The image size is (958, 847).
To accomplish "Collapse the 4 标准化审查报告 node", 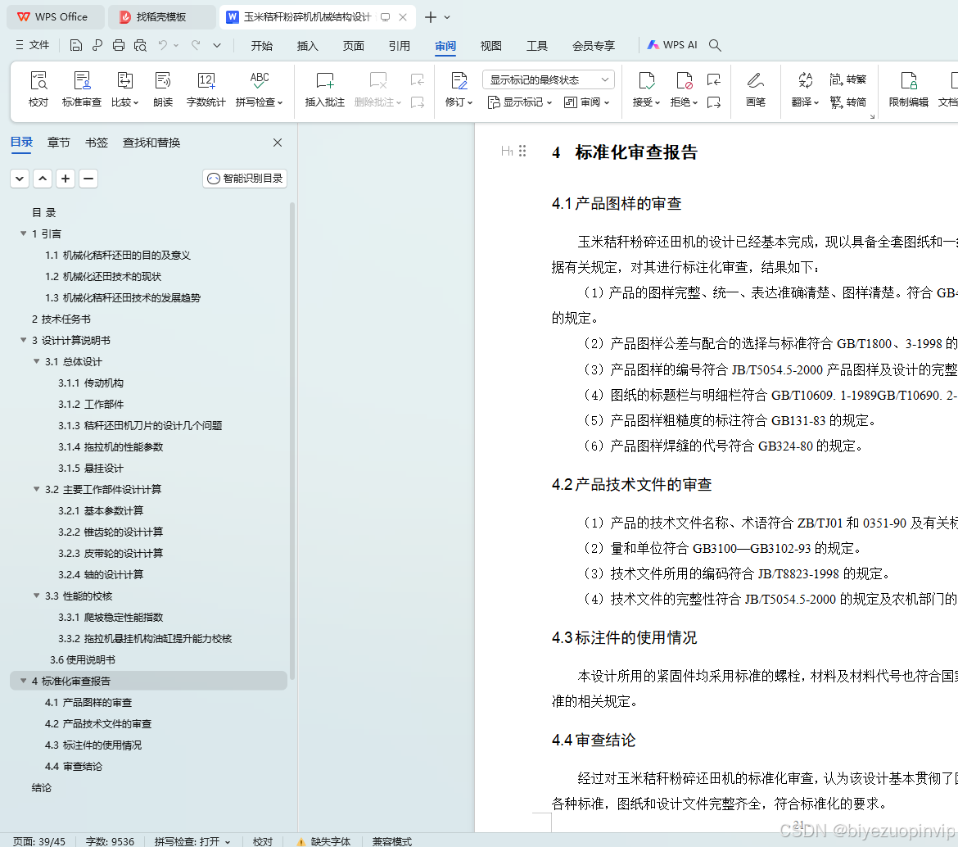I will tap(23, 680).
